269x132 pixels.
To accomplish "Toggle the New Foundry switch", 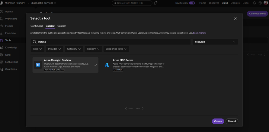I will point(192,3).
